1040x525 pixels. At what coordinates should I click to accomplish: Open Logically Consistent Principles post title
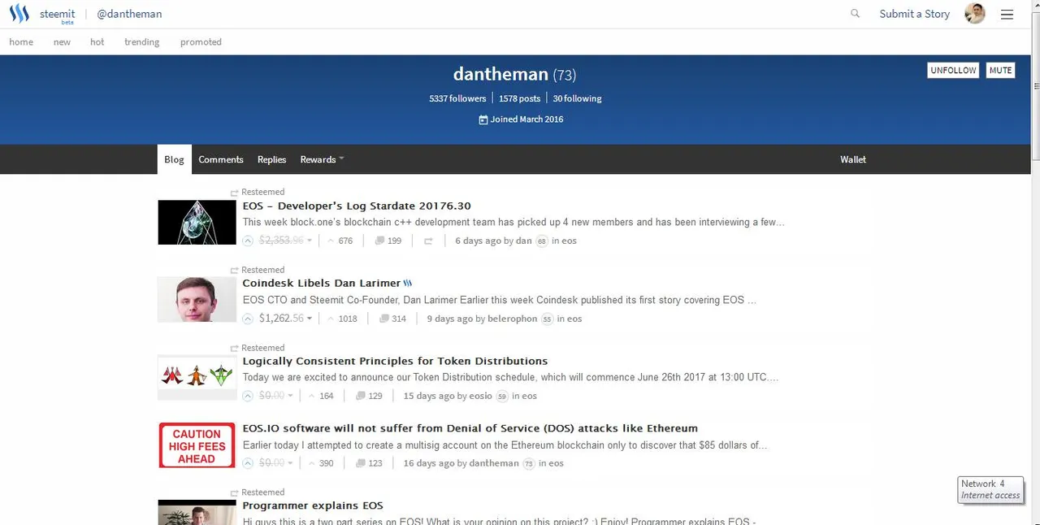395,361
